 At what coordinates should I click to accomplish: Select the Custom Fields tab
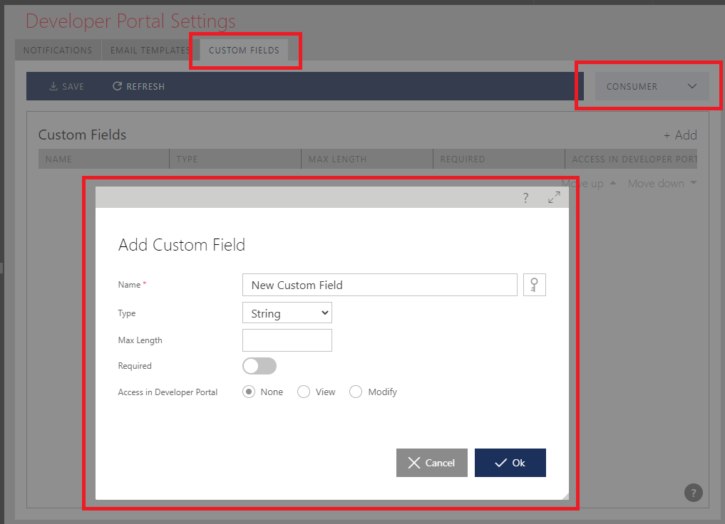pos(244,51)
